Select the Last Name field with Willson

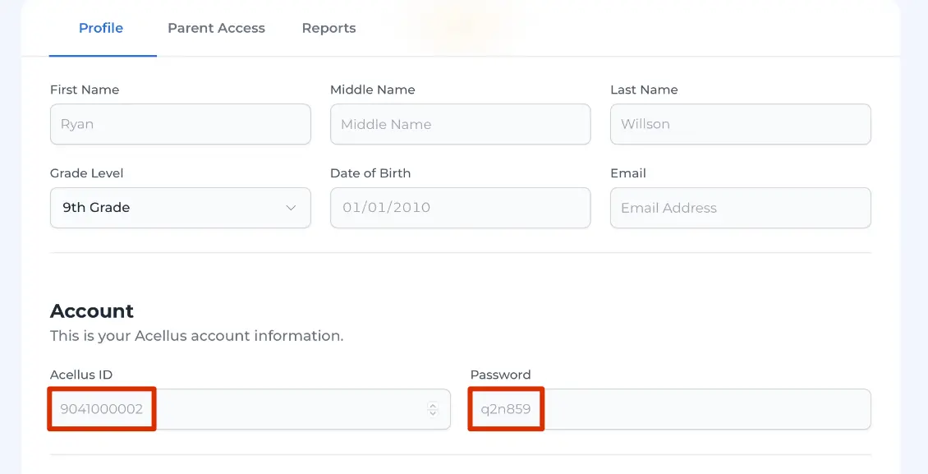click(x=741, y=124)
